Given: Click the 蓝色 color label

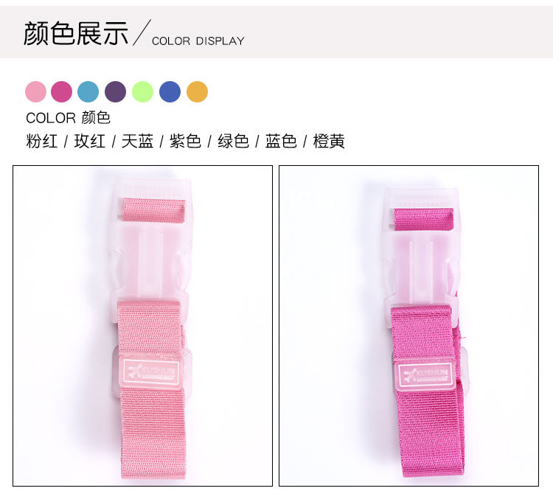Looking at the screenshot, I should (x=281, y=141).
